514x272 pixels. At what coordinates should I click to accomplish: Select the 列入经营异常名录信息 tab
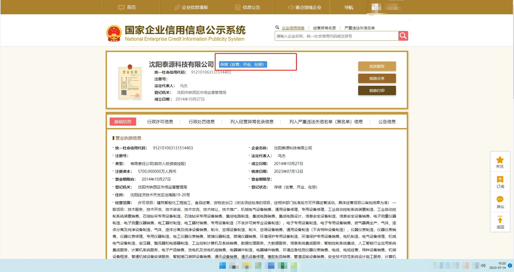tap(252, 122)
